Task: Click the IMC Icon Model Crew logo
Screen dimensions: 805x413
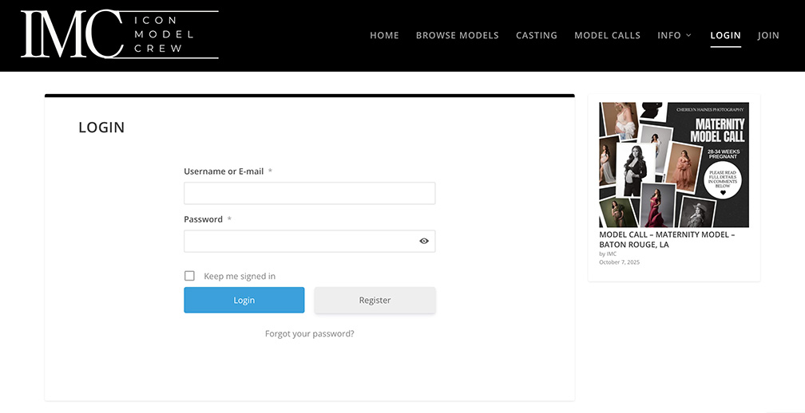Action: point(120,35)
